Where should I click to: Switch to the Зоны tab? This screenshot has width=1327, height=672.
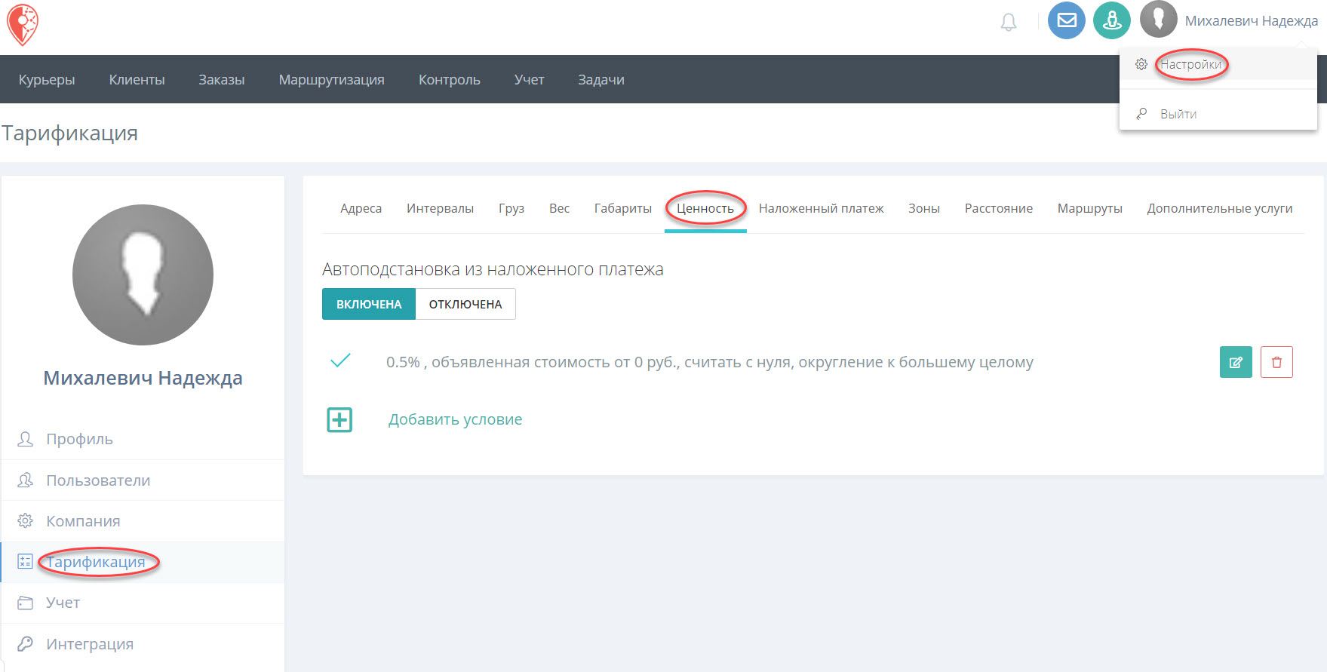coord(924,208)
